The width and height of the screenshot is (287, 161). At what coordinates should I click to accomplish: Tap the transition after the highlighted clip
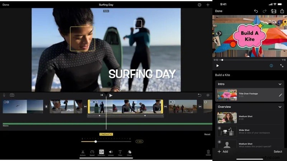tap(165, 107)
